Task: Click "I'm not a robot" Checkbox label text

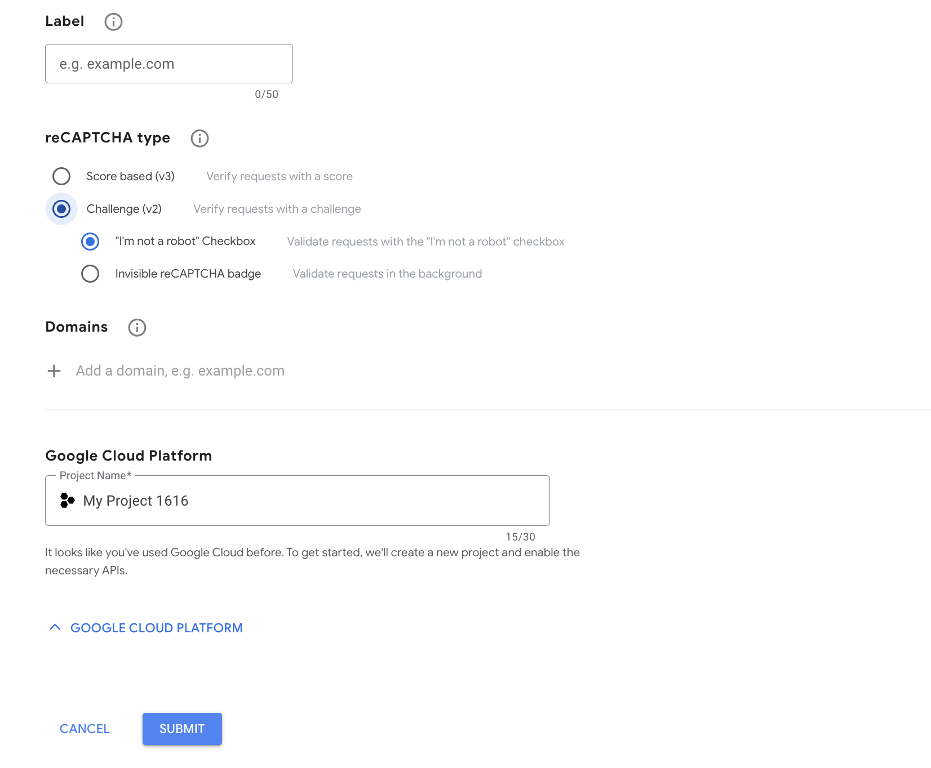Action: [x=185, y=241]
